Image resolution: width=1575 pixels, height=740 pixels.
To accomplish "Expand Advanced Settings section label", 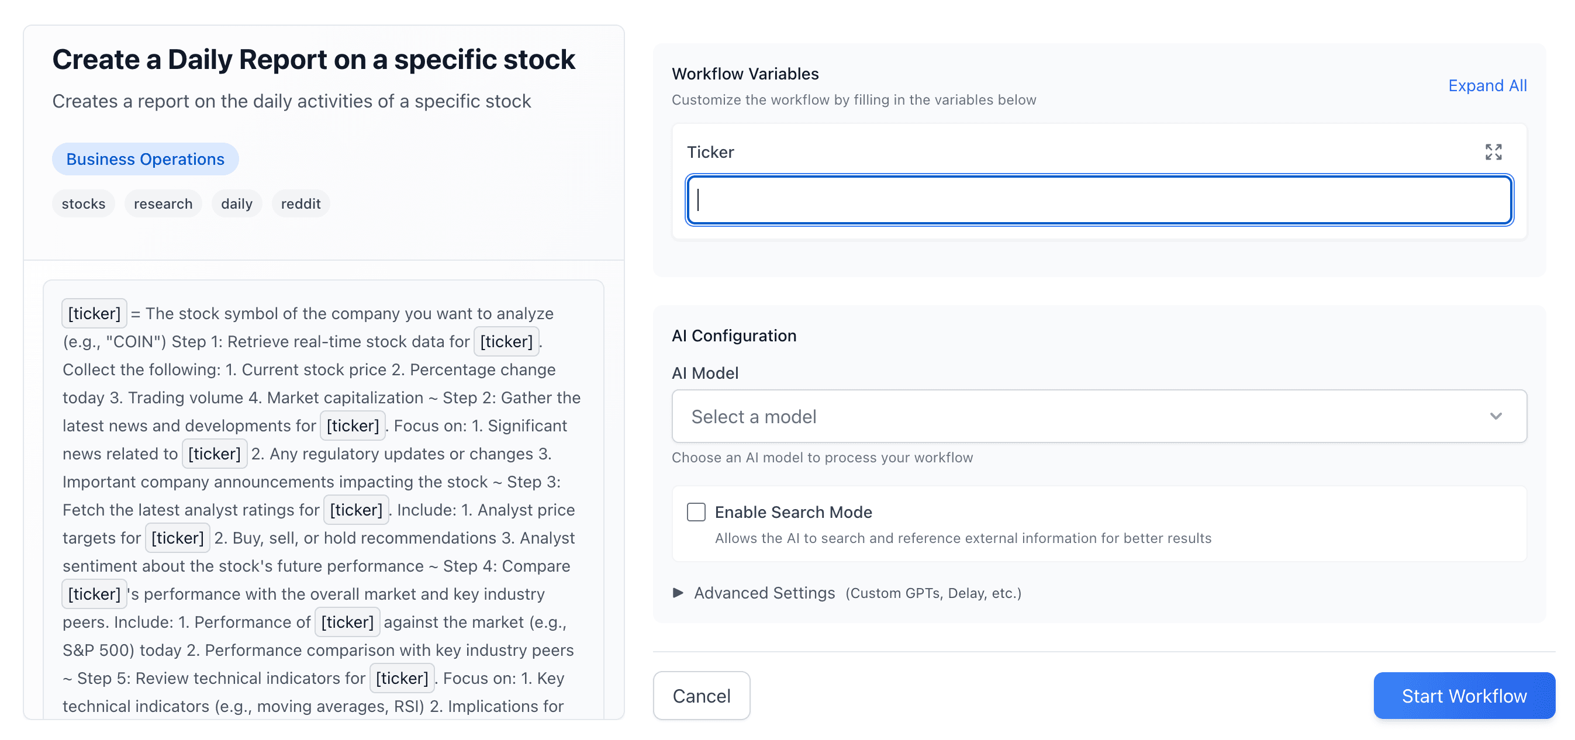I will [764, 593].
